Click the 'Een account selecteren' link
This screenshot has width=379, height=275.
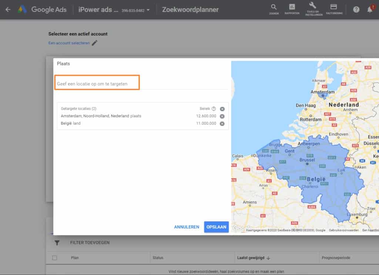click(x=69, y=43)
